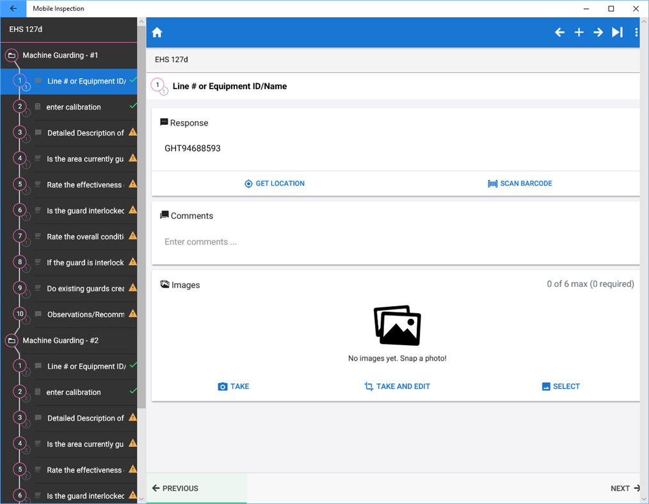Open photo editor via Take and Edit crop icon
This screenshot has width=649, height=504.
tap(368, 386)
